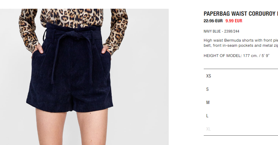The height and width of the screenshot is (145, 278).
Task: Click the red 9.99 EUR sale price
Action: 234,21
